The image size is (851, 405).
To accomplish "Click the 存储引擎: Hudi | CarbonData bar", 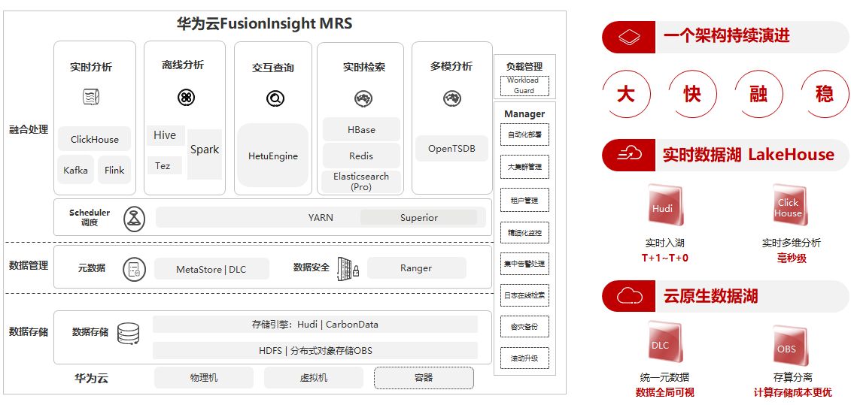I will pos(315,324).
